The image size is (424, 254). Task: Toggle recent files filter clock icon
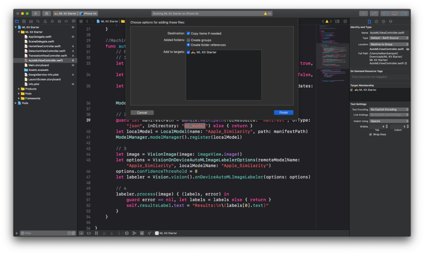(x=69, y=233)
